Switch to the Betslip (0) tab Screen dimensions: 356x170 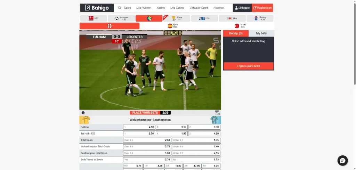coord(236,33)
